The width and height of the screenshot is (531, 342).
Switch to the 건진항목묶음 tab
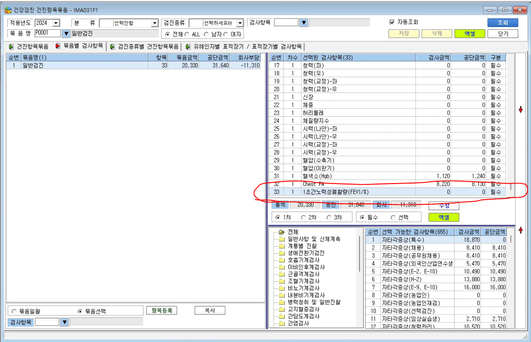point(29,46)
